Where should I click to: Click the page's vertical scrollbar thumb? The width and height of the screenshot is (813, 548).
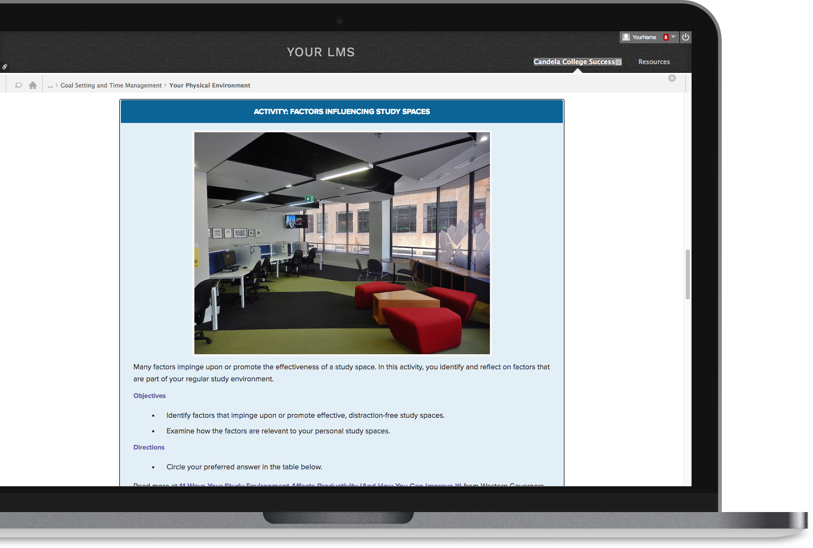pos(688,274)
